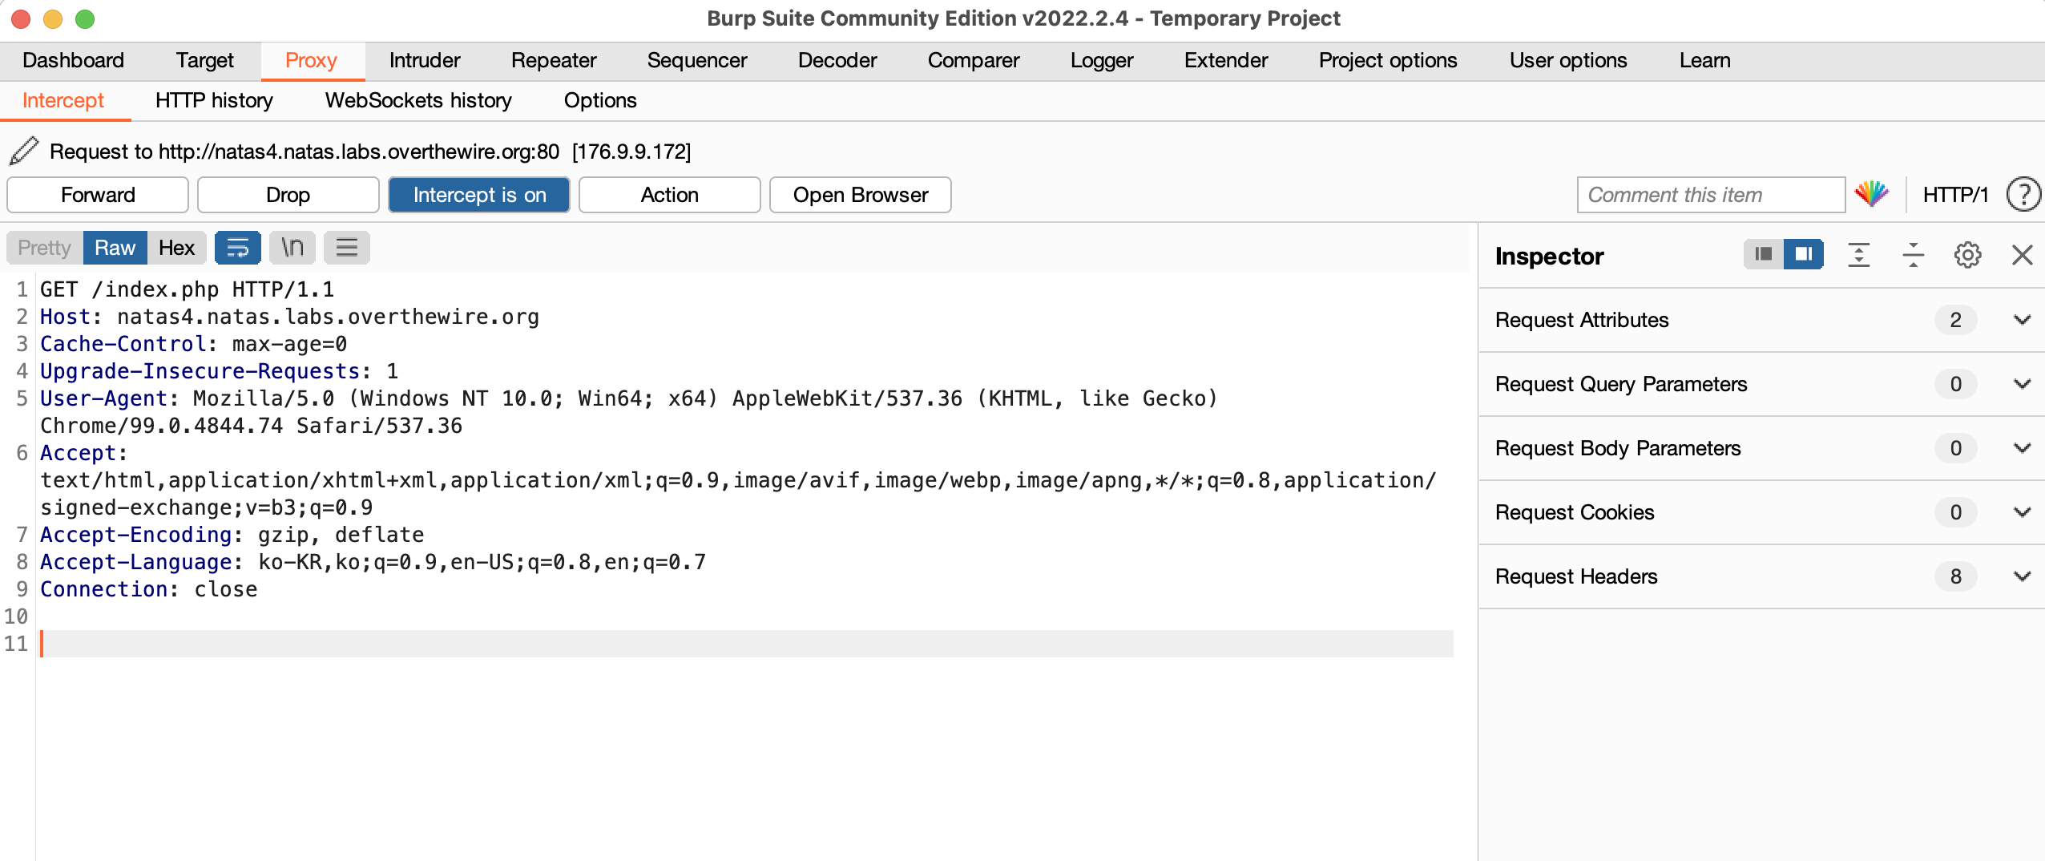Click the Request Headers count badge 8
2045x861 pixels.
(1955, 576)
